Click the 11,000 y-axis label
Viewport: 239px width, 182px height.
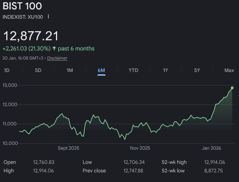(x=10, y=124)
